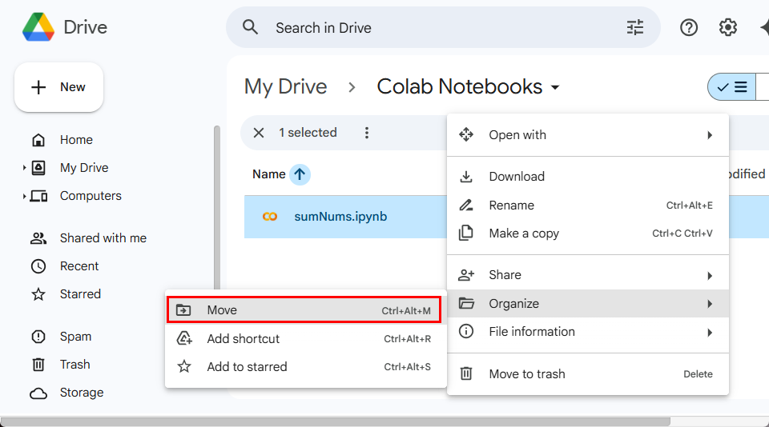This screenshot has width=769, height=427.
Task: Expand the Computers tree arrow
Action: 24,197
